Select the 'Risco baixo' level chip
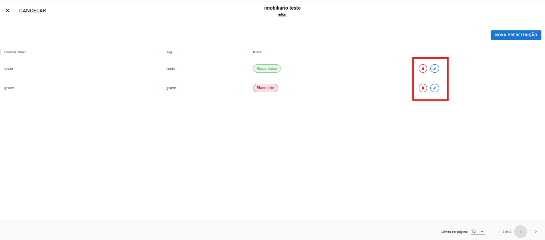This screenshot has width=545, height=240. point(267,69)
